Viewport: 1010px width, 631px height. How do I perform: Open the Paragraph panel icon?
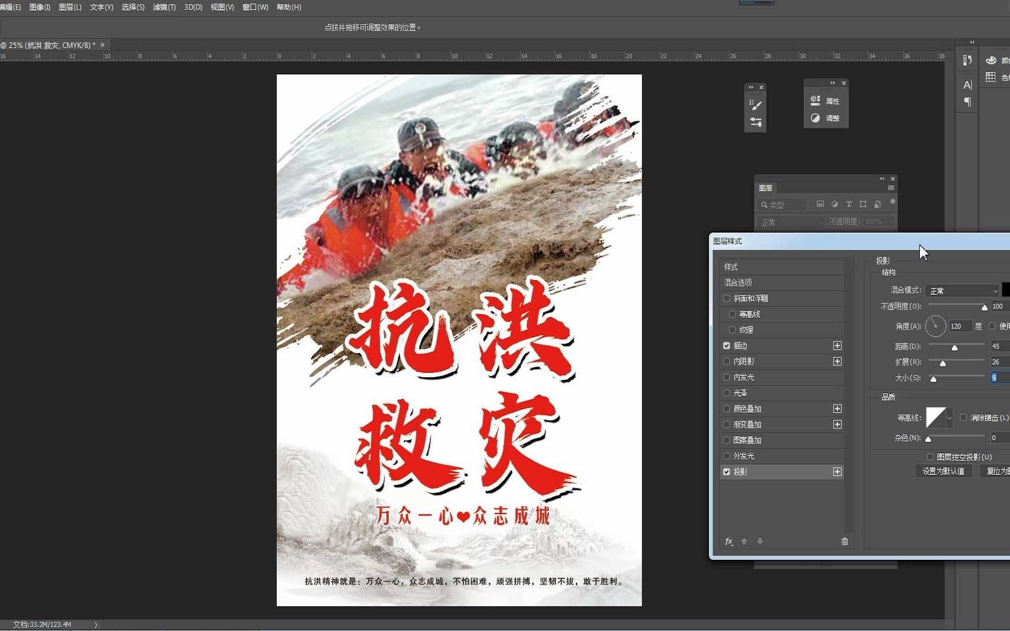tap(967, 102)
